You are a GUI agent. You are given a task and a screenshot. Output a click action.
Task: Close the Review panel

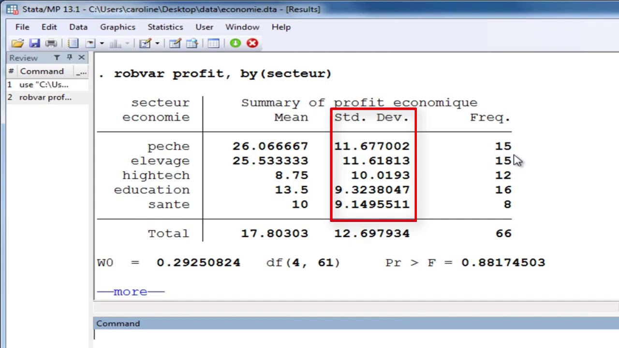click(x=81, y=58)
